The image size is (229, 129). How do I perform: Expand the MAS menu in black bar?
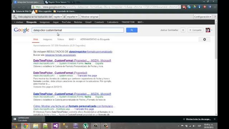click(141, 22)
